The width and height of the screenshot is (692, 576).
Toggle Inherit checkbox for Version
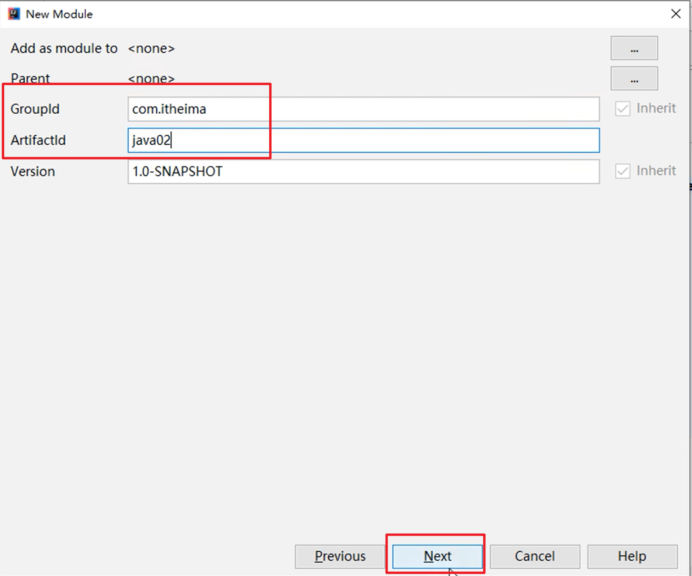point(622,171)
